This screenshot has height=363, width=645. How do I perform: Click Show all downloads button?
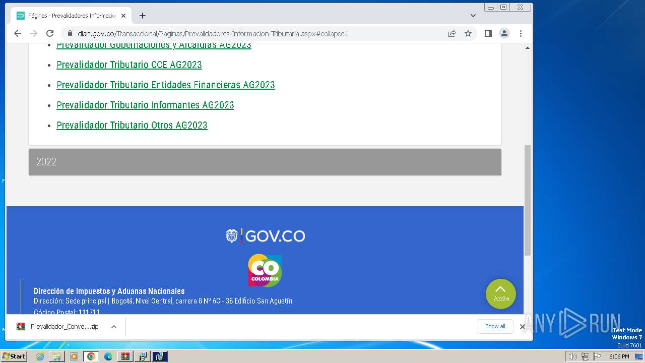tap(495, 326)
